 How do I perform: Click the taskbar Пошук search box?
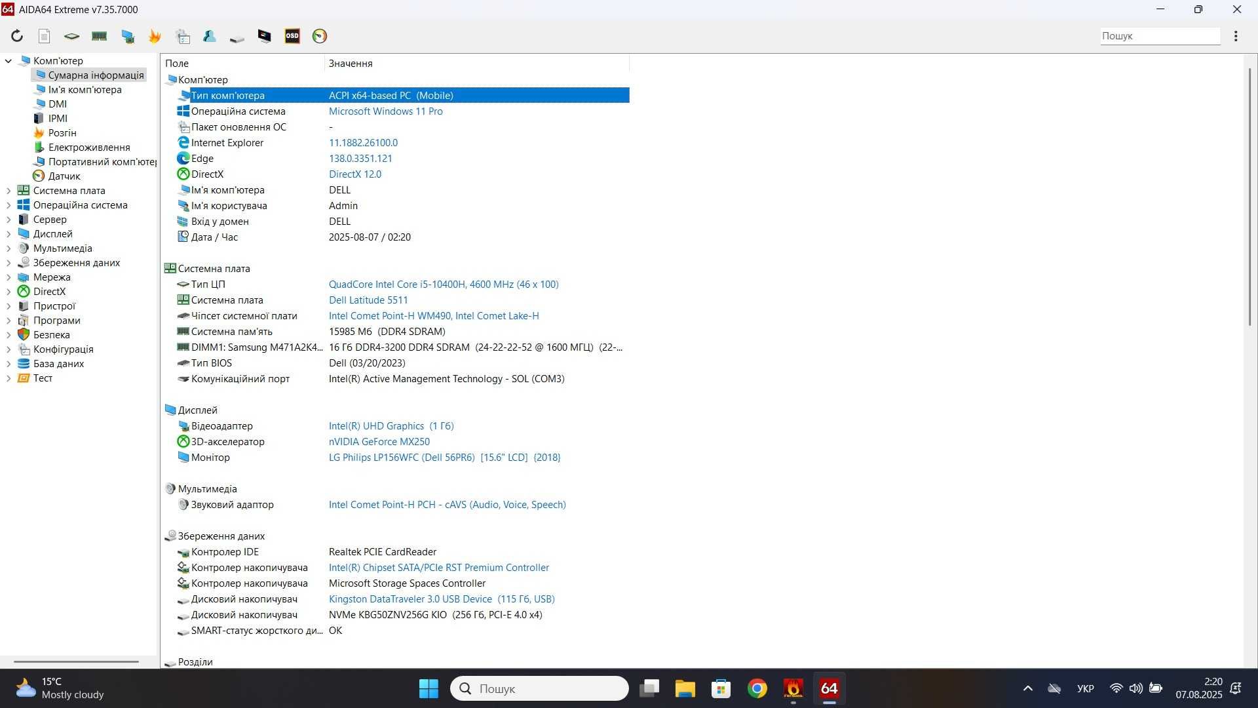tap(539, 688)
